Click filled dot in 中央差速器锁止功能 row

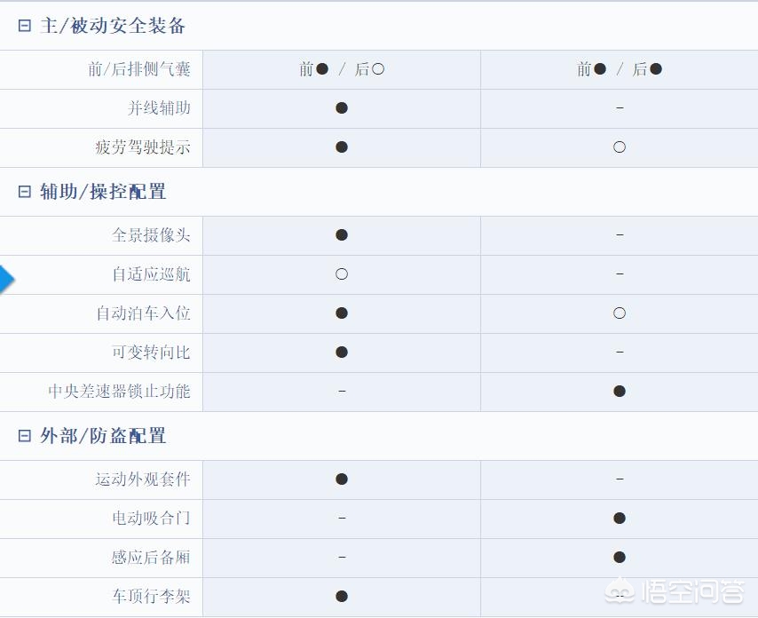click(x=620, y=392)
